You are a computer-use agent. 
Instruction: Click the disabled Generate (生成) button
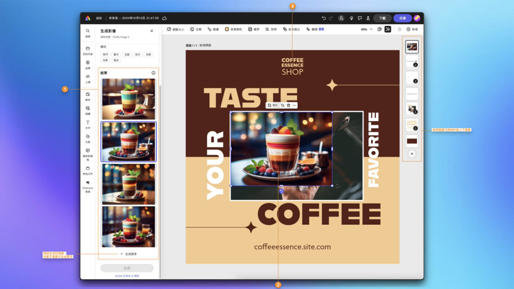click(x=127, y=268)
